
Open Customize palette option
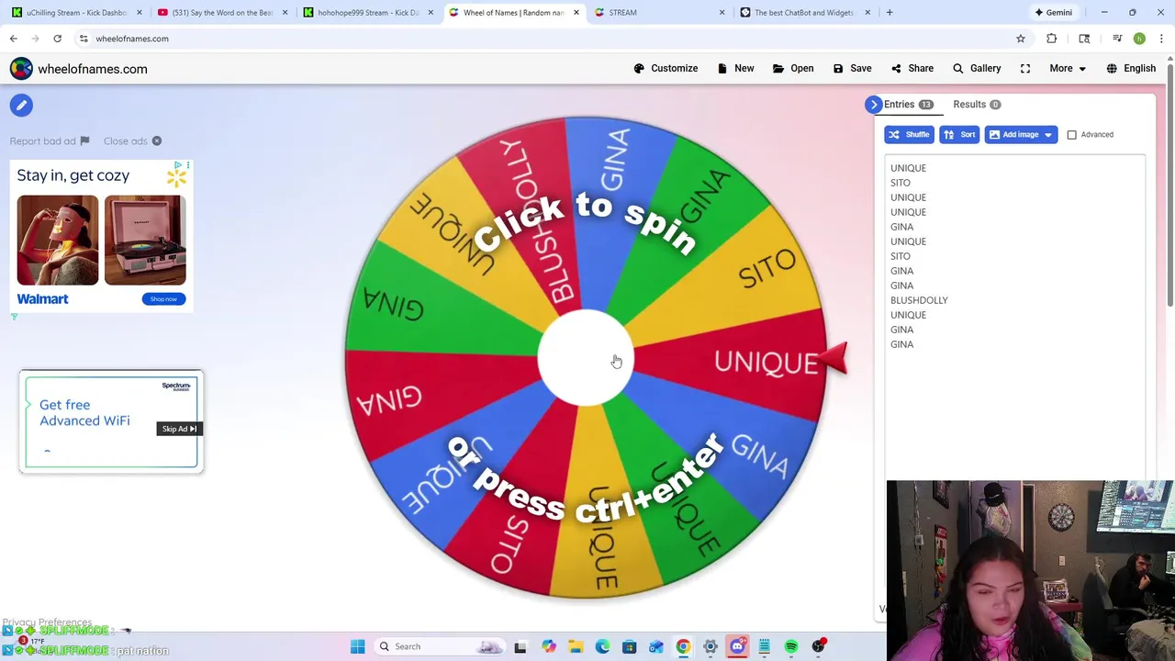[x=666, y=68]
